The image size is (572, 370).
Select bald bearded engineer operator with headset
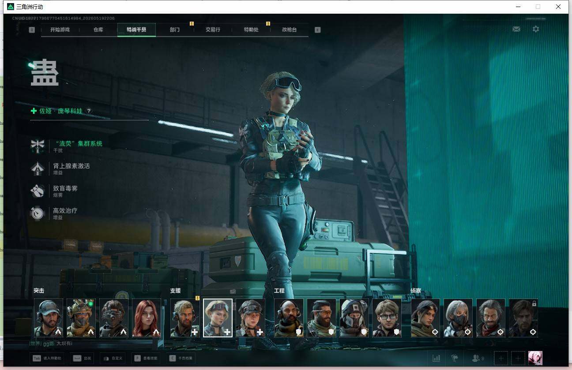tap(289, 318)
